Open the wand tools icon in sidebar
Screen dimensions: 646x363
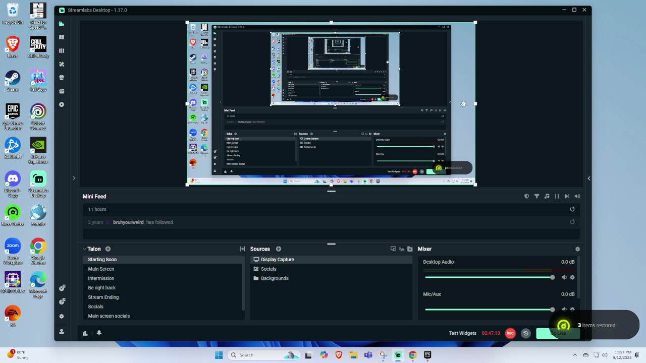pyautogui.click(x=62, y=64)
